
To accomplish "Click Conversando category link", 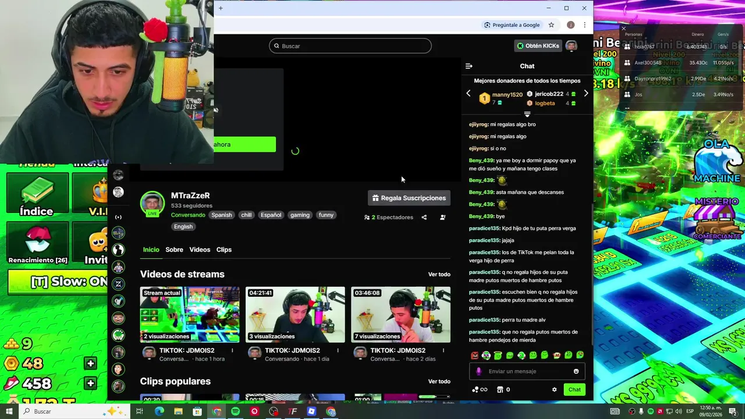I will (188, 215).
